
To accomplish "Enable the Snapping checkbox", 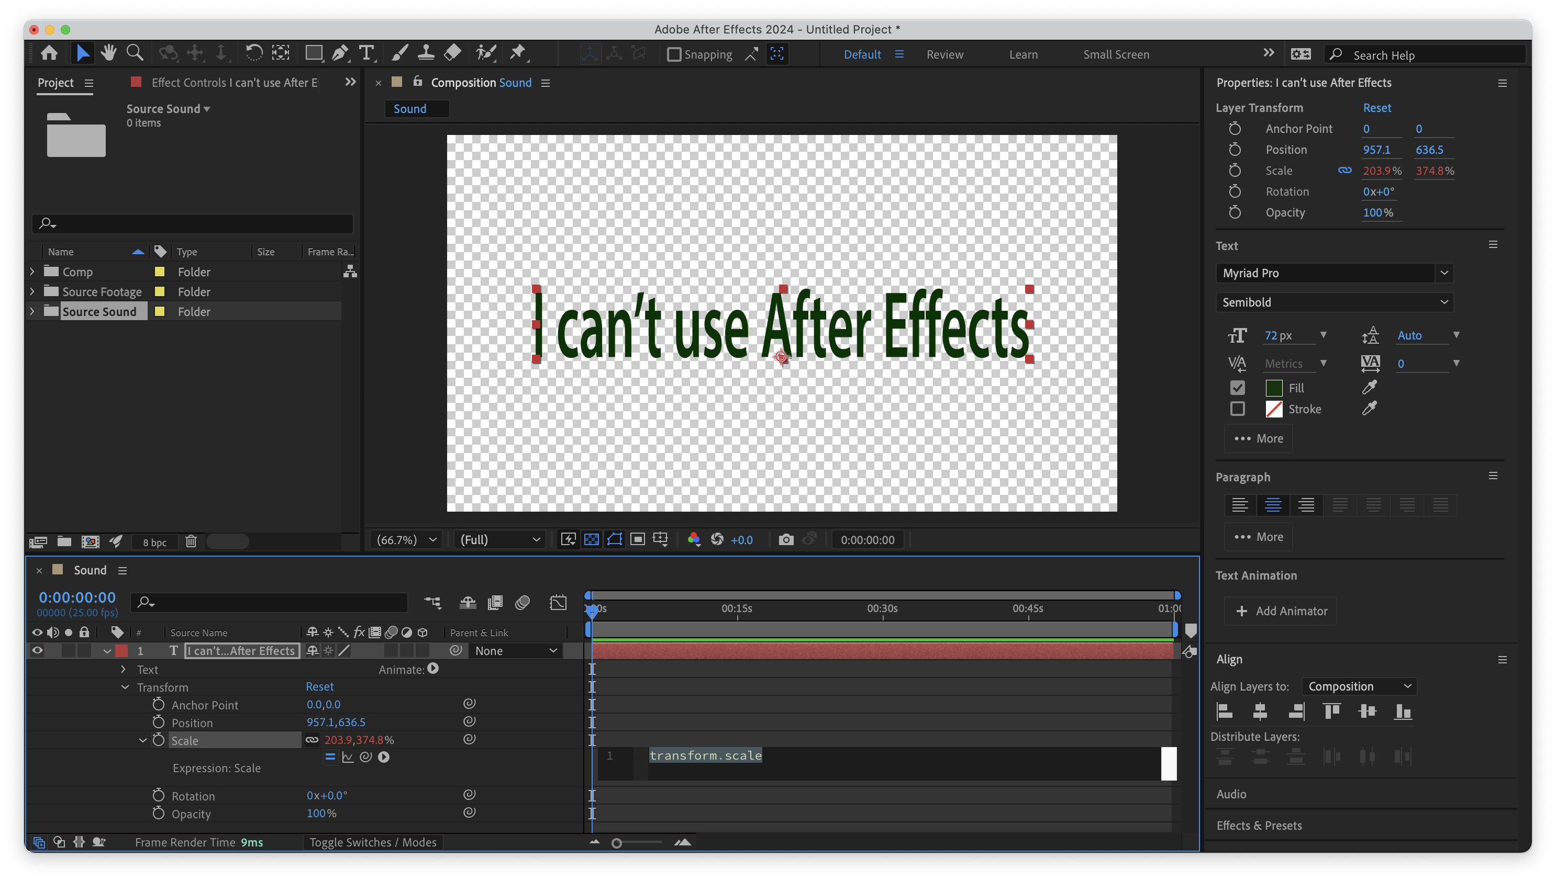I will [x=674, y=54].
